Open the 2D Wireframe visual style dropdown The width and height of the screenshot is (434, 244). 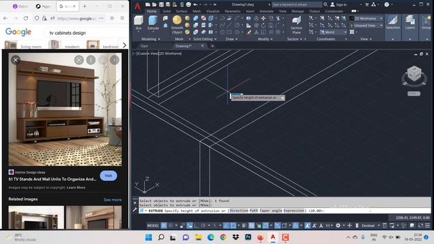366,18
